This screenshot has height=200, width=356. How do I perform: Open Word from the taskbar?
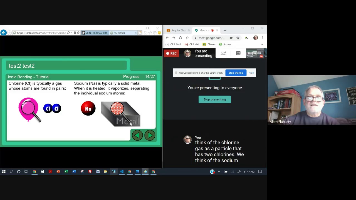pos(74,172)
